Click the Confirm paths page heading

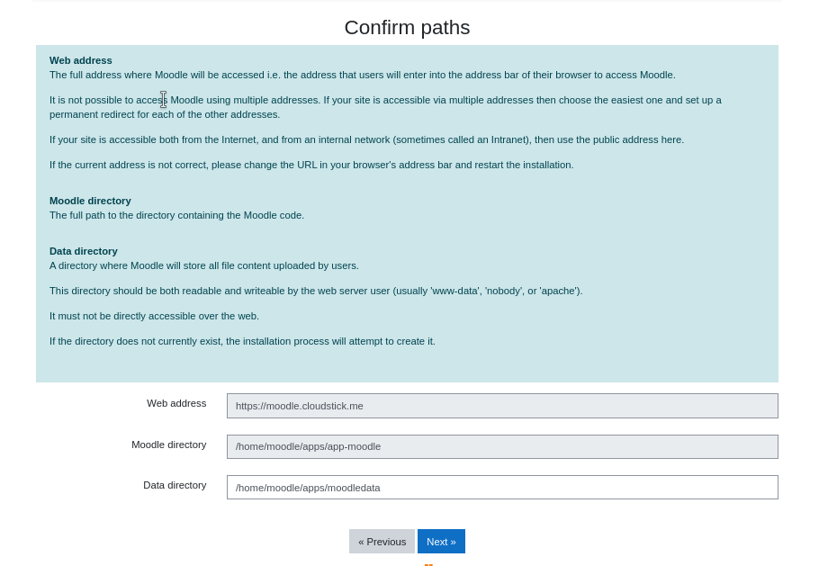tap(407, 28)
